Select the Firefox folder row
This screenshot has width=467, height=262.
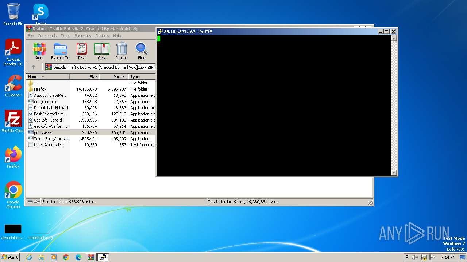(x=91, y=89)
